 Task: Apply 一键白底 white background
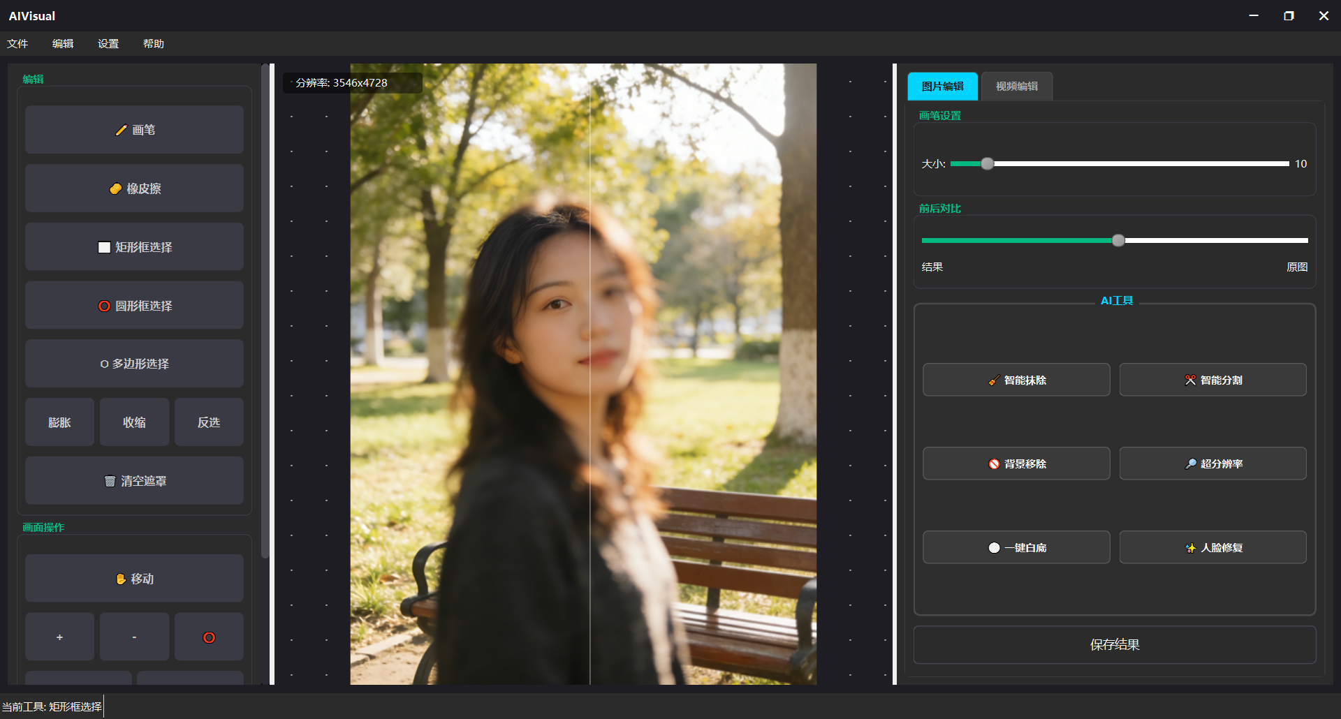click(x=1016, y=547)
